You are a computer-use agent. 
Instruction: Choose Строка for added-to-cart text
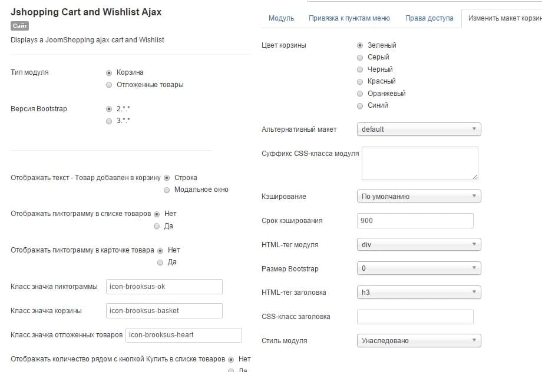click(167, 178)
